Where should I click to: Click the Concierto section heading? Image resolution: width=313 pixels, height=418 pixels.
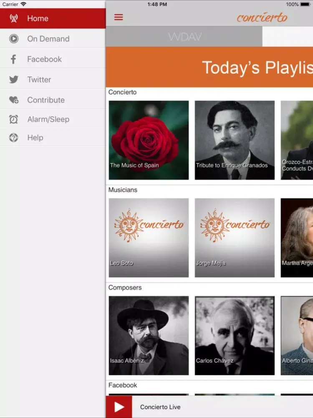122,92
